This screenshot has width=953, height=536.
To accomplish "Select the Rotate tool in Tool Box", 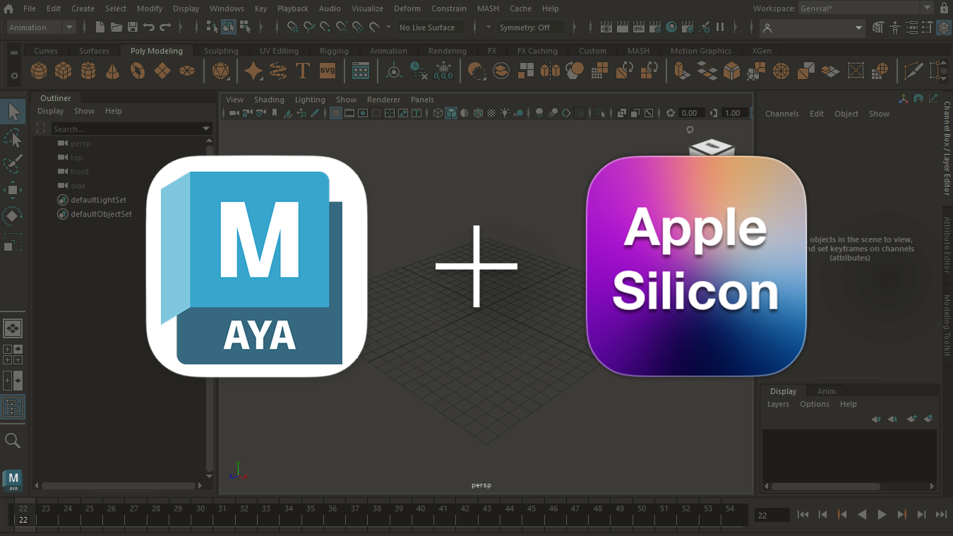I will click(x=13, y=216).
